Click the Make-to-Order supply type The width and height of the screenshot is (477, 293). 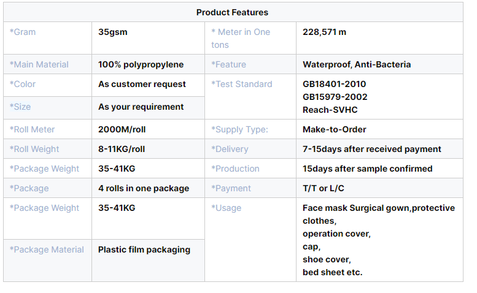[x=335, y=129]
